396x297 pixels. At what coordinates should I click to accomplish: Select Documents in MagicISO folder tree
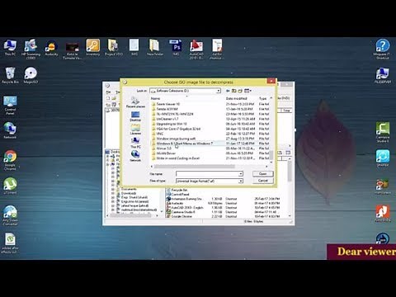pyautogui.click(x=129, y=189)
